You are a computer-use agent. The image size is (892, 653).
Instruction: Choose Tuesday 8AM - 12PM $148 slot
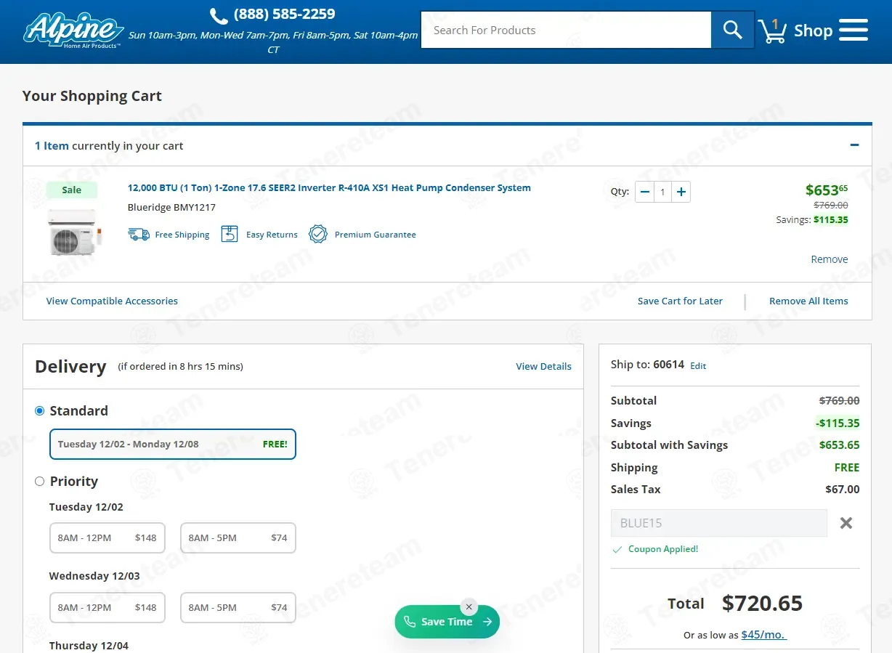pyautogui.click(x=108, y=538)
